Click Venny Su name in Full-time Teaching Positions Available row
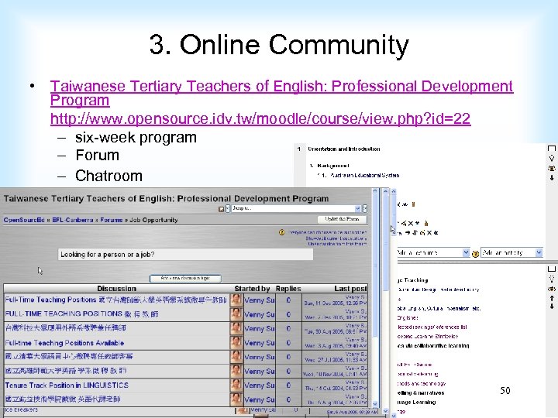558x418 pixels. coord(260,343)
